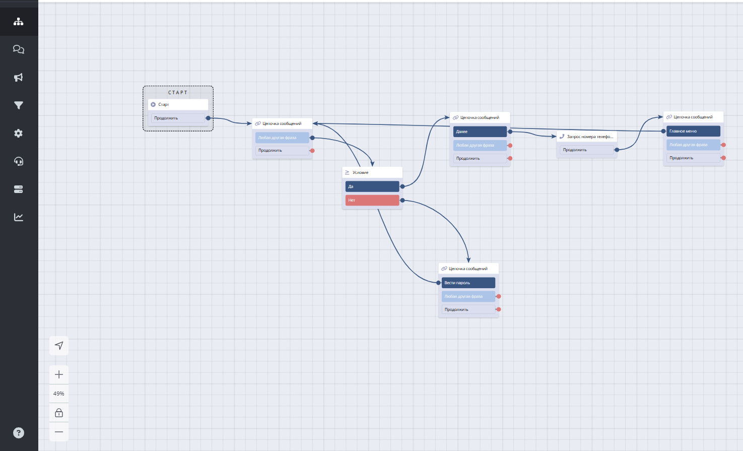Screen dimensions: 743x451
Task: Click red connector of Продолжить in Главное меню node
Action: [723, 158]
